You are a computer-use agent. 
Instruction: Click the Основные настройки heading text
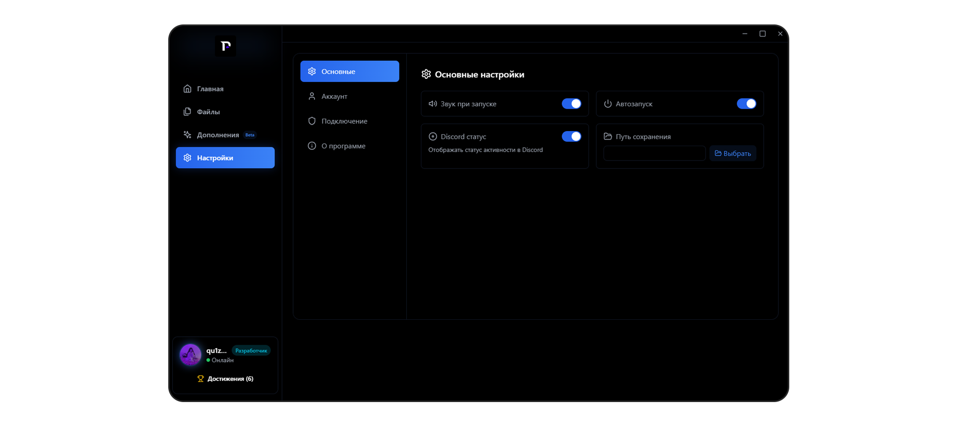(479, 74)
